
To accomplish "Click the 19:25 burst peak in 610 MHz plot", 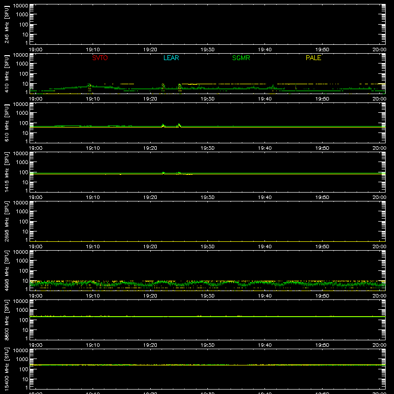I will [179, 125].
